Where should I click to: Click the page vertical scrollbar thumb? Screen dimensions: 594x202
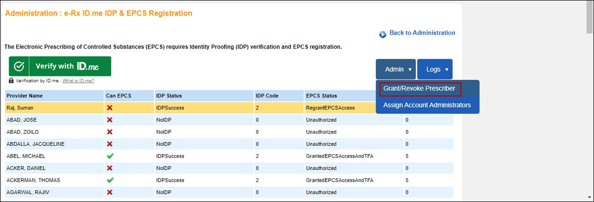click(589, 17)
